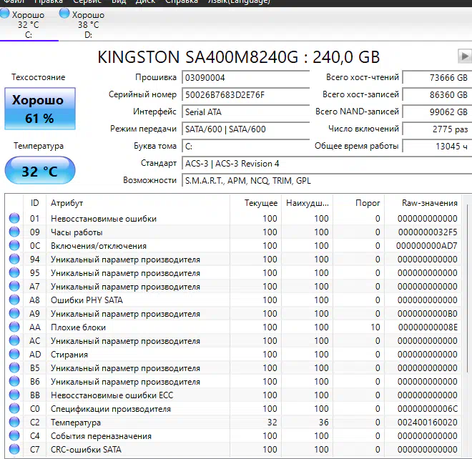Click the Raw-значения column header
Viewport: 472px width, 459px height.
(x=423, y=203)
